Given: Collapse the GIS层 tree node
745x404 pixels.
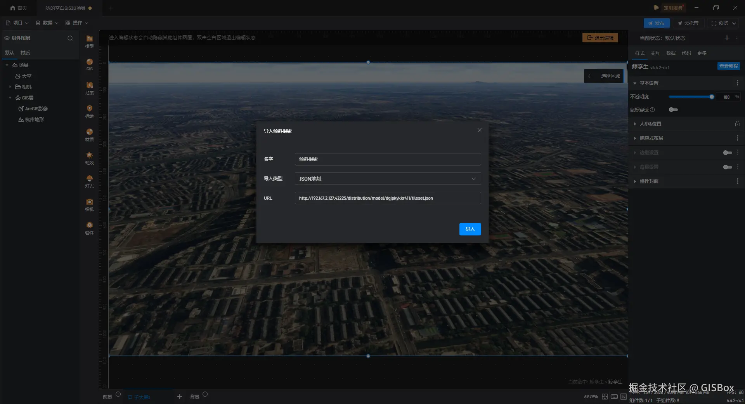Looking at the screenshot, I should pyautogui.click(x=10, y=98).
